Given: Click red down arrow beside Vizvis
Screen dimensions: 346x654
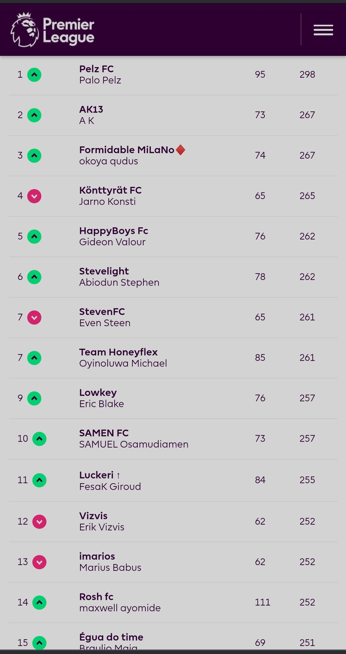Looking at the screenshot, I should point(39,522).
